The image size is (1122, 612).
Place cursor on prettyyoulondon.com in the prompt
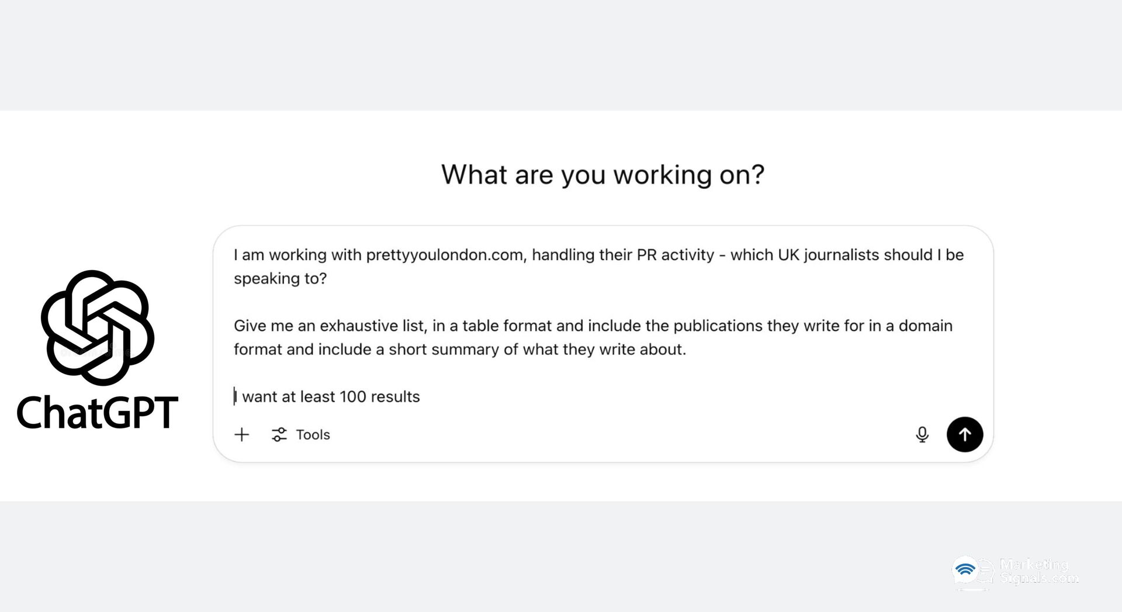point(444,255)
